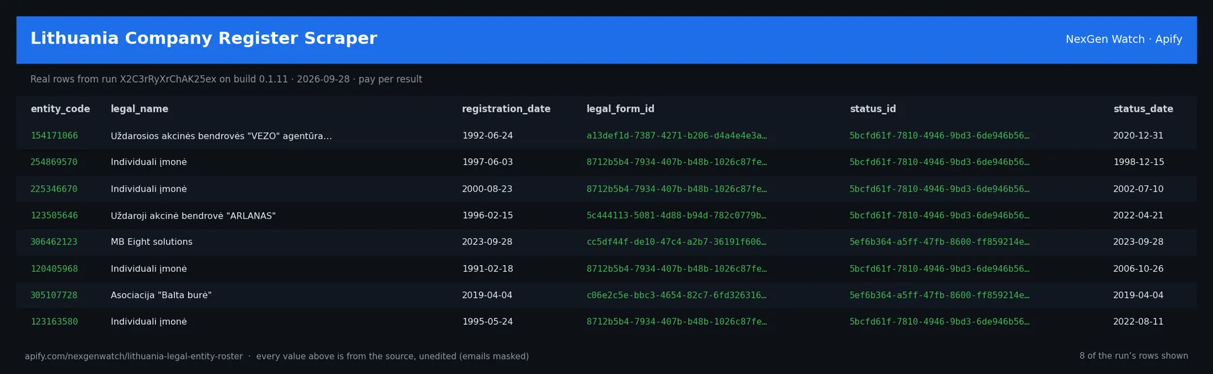Click status date 2022-04-21
Image resolution: width=1213 pixels, height=374 pixels.
click(x=1138, y=216)
